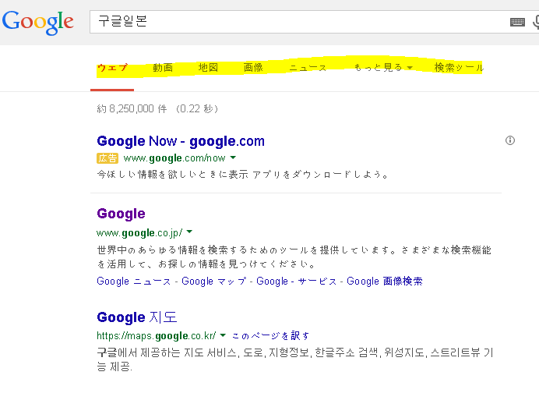539x393 pixels.
Task: Click the ad info circle icon
Action: [510, 140]
